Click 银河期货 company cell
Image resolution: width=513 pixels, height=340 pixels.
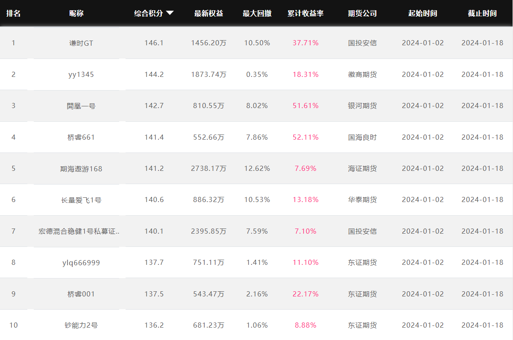(363, 106)
